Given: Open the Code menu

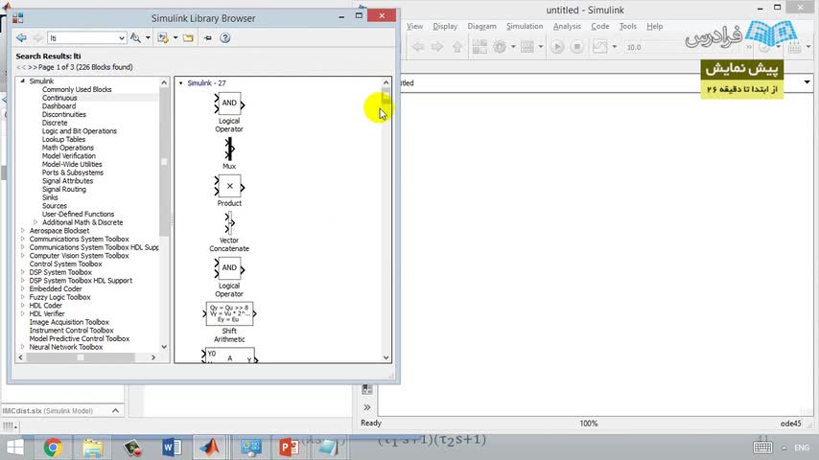Looking at the screenshot, I should tap(599, 26).
